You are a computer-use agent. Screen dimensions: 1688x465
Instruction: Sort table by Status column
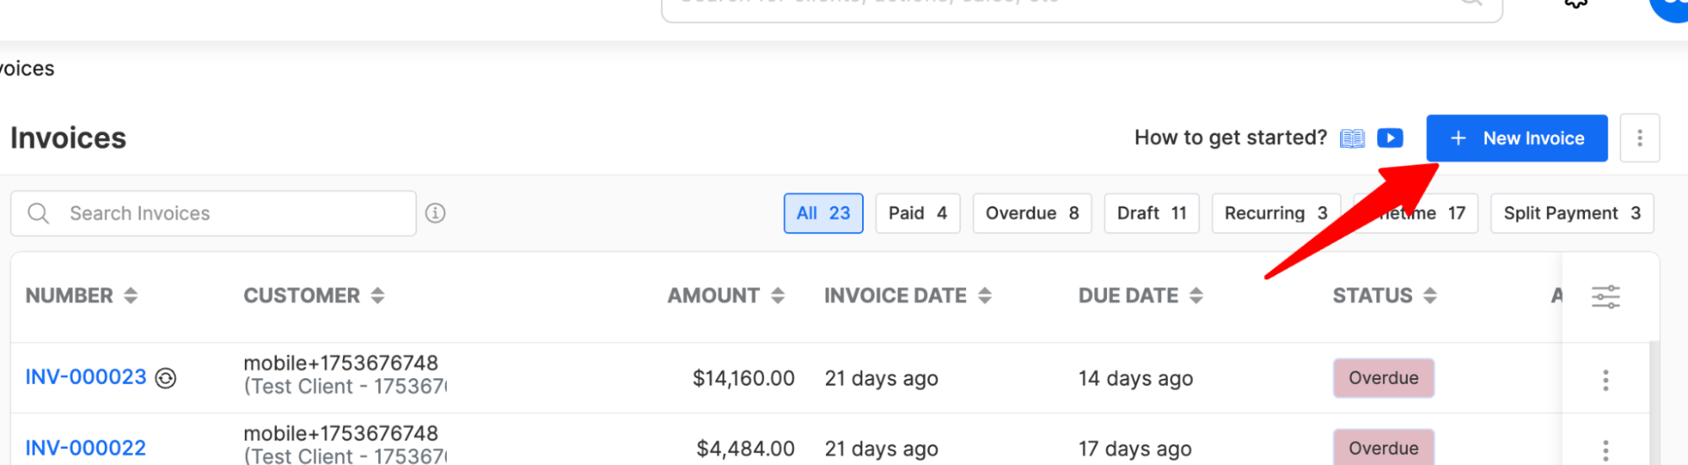coord(1430,295)
